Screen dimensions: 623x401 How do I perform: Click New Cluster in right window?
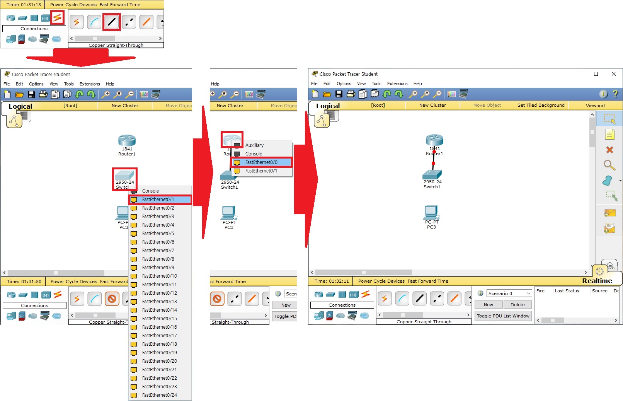pos(432,105)
